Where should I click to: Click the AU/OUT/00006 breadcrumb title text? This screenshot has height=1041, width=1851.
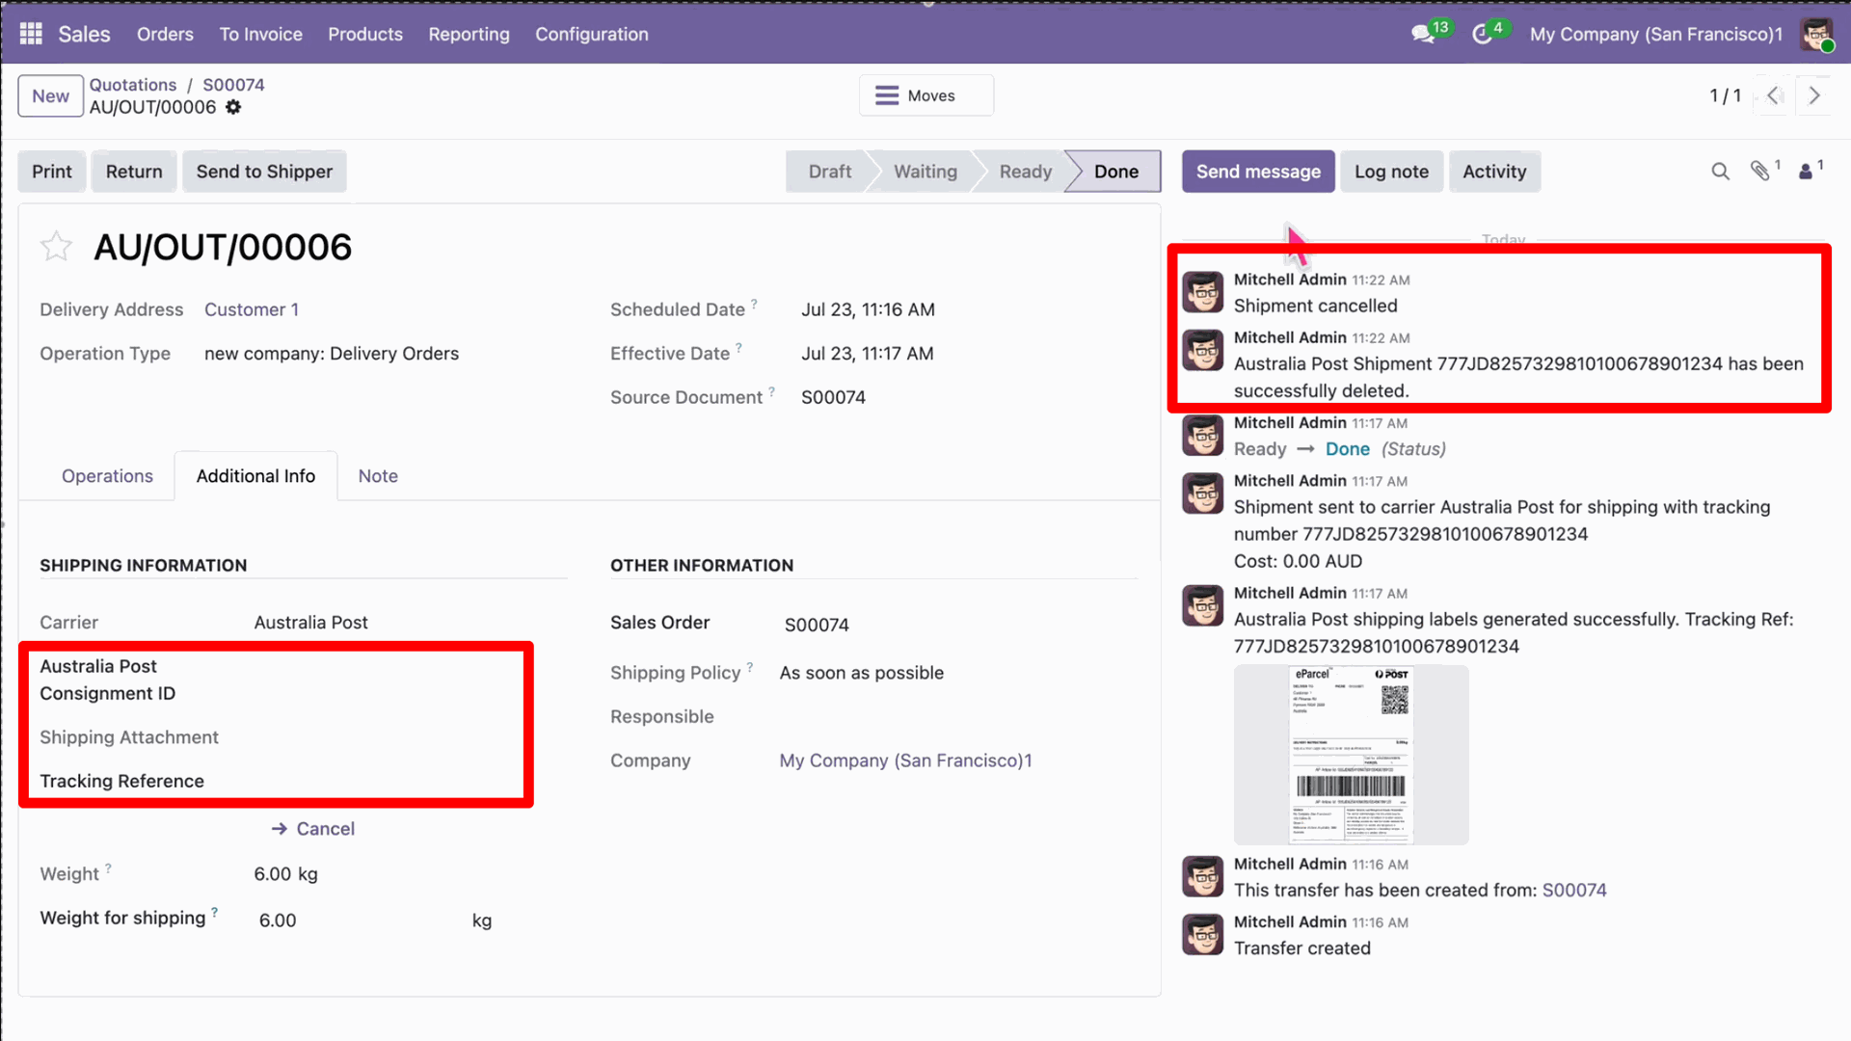pos(152,107)
